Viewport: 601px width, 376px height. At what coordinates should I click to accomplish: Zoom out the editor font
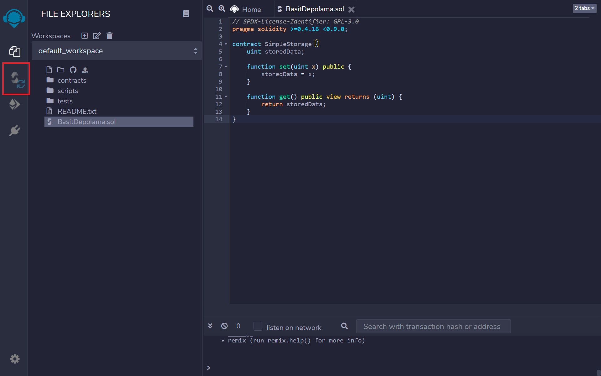click(210, 8)
